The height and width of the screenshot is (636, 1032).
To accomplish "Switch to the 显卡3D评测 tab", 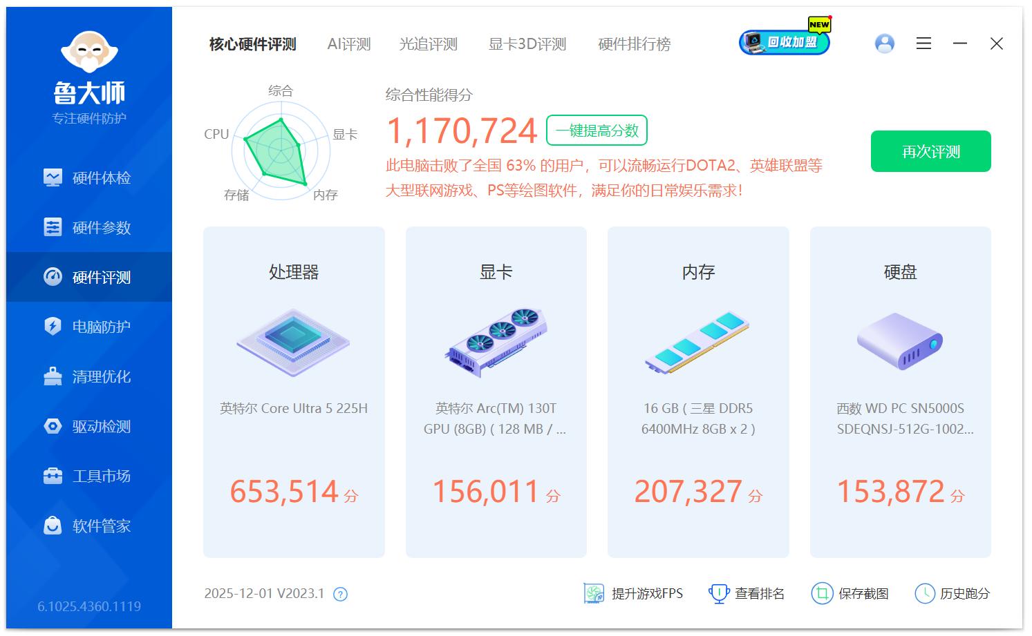I will click(527, 44).
